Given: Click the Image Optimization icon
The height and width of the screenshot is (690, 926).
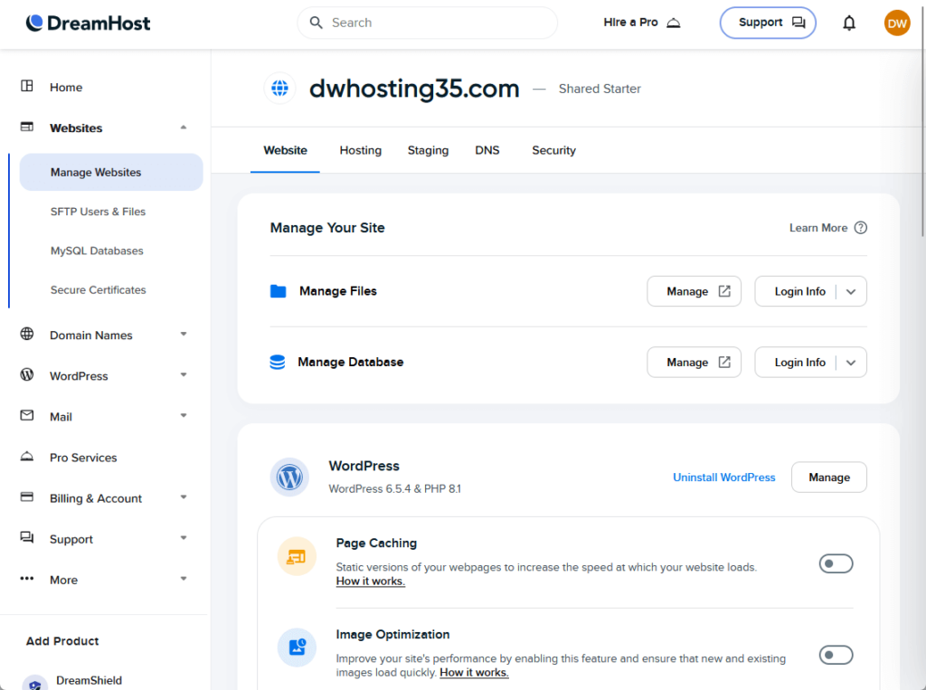Looking at the screenshot, I should click(x=297, y=647).
